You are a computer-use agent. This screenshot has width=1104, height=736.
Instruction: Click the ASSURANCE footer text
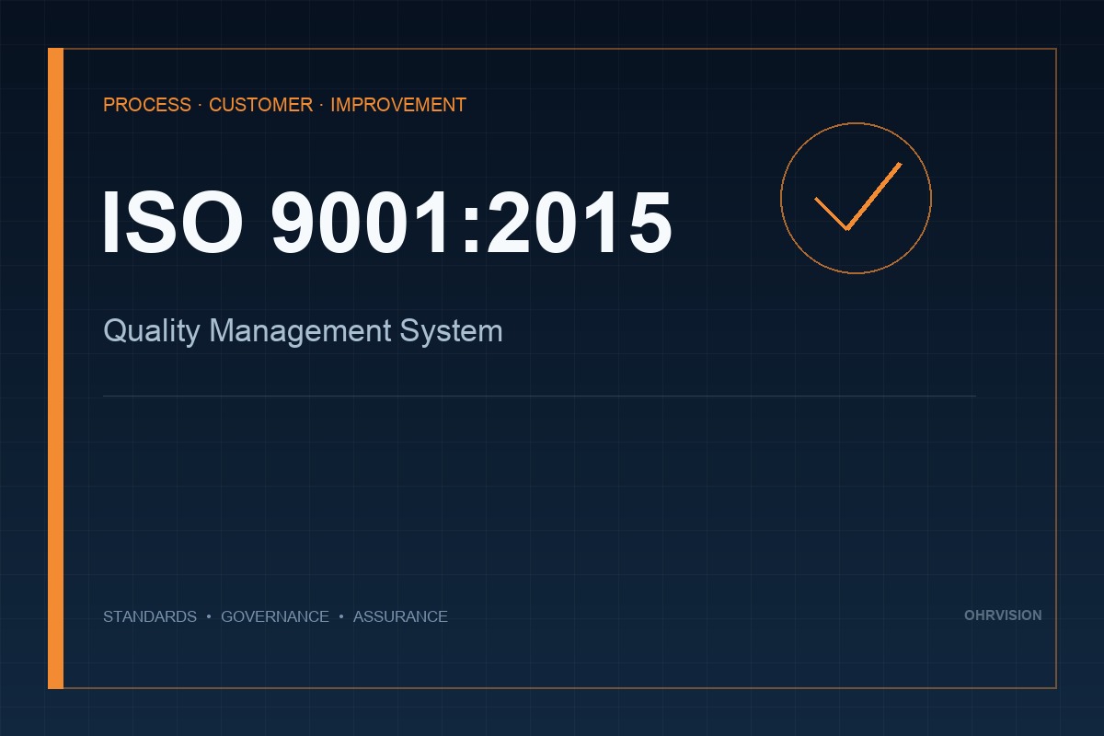tap(400, 616)
